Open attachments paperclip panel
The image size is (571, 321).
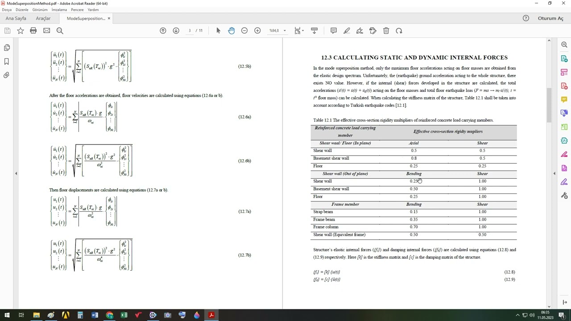[7, 75]
